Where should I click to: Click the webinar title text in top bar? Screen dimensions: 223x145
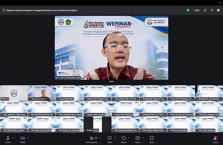click(x=42, y=10)
